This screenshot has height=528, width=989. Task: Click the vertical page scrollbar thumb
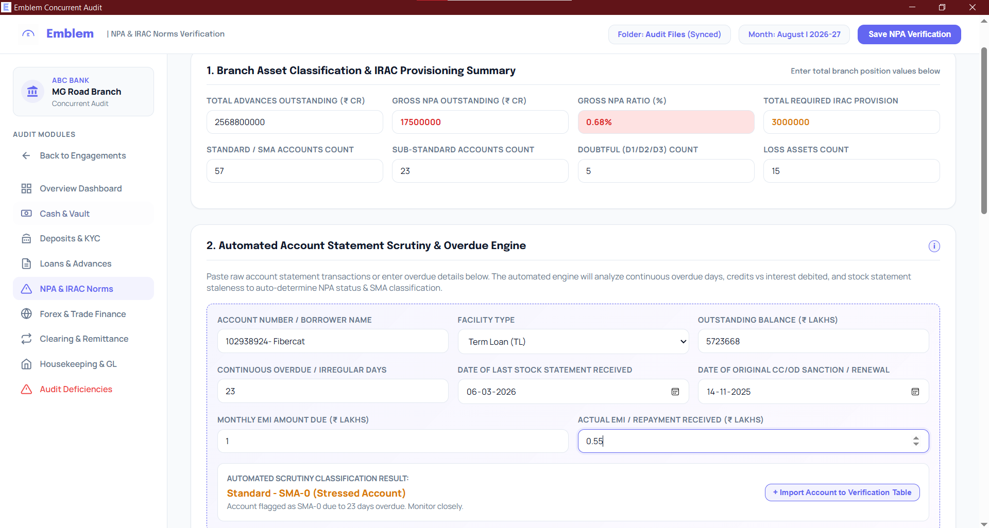(x=984, y=131)
